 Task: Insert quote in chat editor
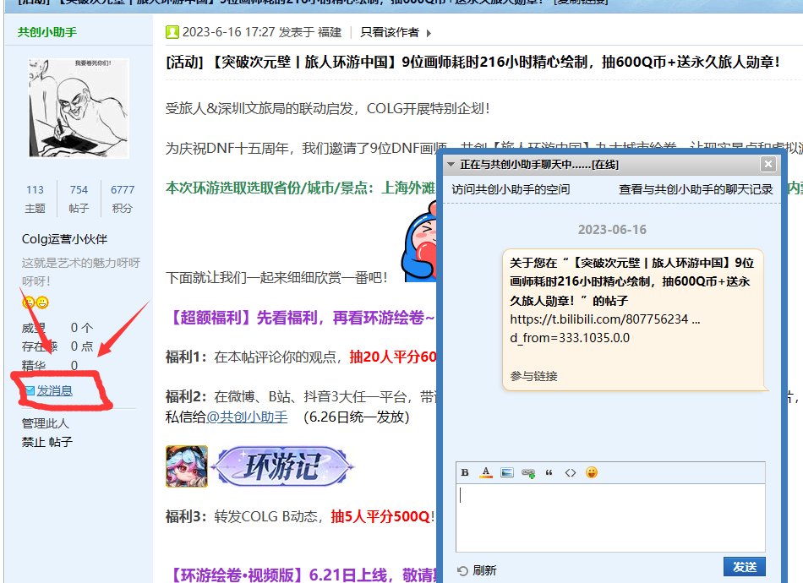549,472
